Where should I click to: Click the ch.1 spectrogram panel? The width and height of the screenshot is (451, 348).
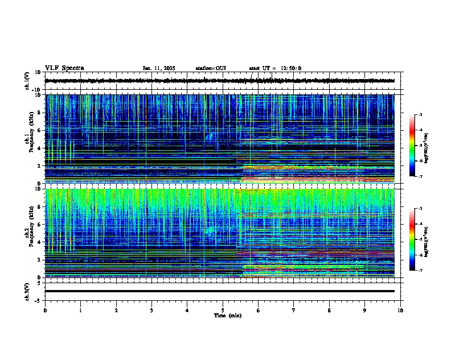(220, 139)
